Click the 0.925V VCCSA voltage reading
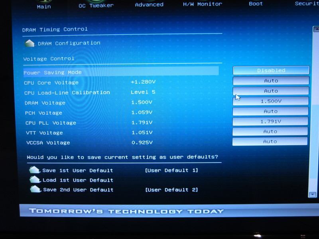319x239 pixels. [142, 143]
